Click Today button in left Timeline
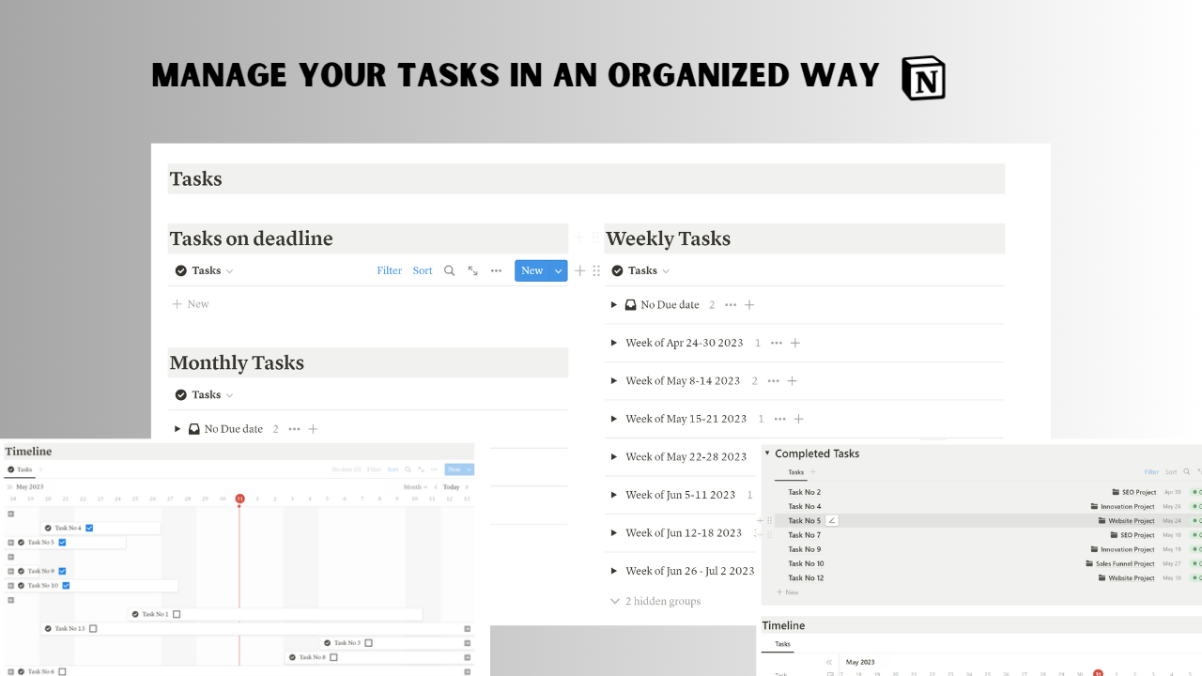Screen dimensions: 1202x676 pos(452,487)
